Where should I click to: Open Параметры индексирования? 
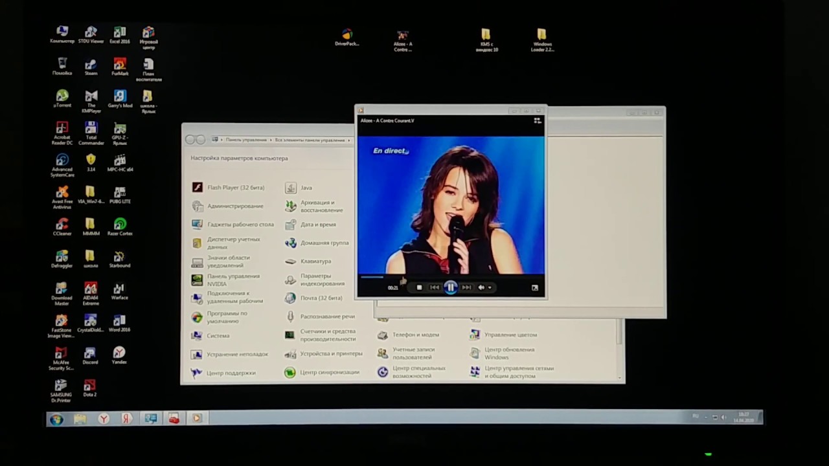(x=315, y=280)
